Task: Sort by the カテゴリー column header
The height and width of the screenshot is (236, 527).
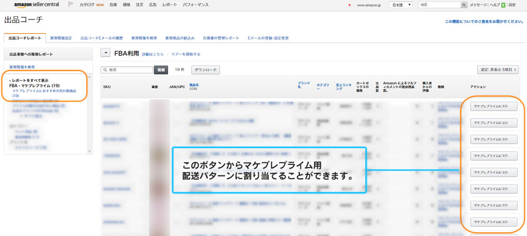Action: tap(323, 87)
